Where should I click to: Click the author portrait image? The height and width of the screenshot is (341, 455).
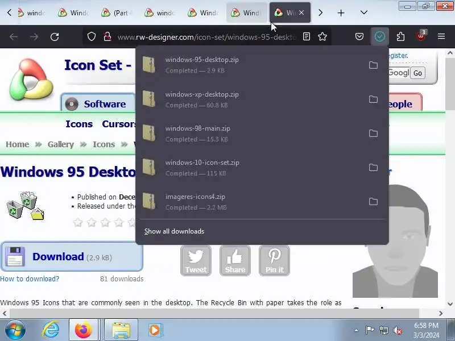point(395,240)
